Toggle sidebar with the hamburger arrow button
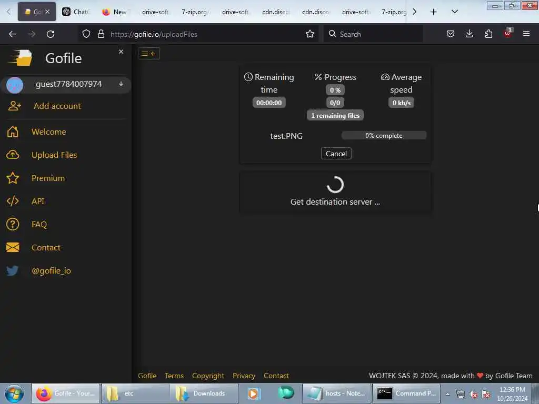This screenshot has width=539, height=404. [x=149, y=54]
